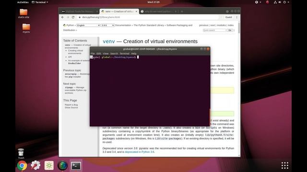Screen dimensions: 307x172
Task: Open the modules link
Action: click(221, 25)
